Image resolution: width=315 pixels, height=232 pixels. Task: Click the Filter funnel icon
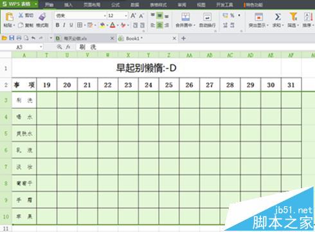click(x=293, y=17)
